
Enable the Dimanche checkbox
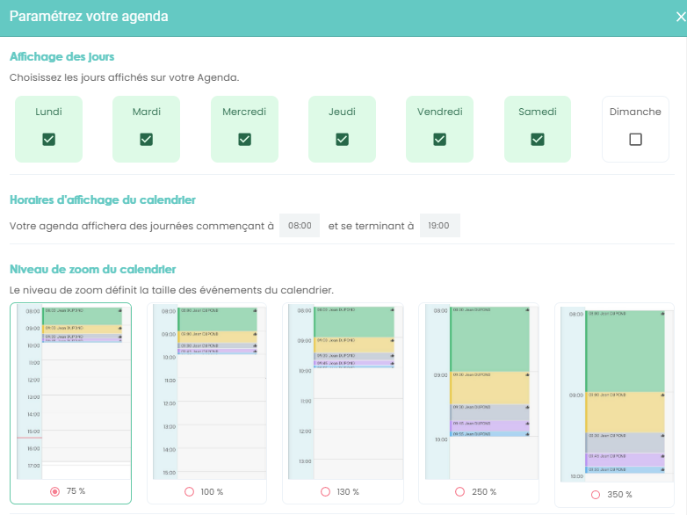pyautogui.click(x=635, y=139)
